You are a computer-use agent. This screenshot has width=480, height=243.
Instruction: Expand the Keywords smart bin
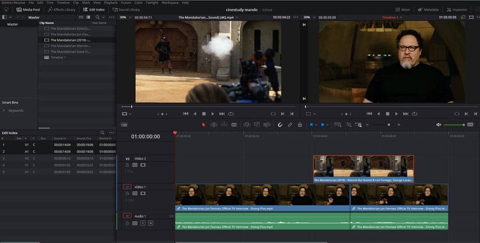click(4, 111)
